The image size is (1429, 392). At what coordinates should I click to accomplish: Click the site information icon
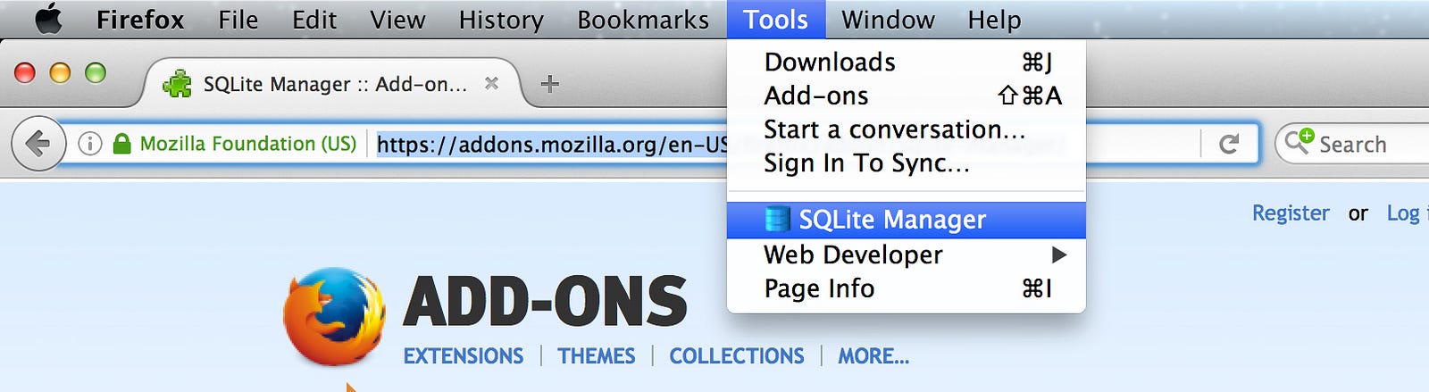(90, 143)
